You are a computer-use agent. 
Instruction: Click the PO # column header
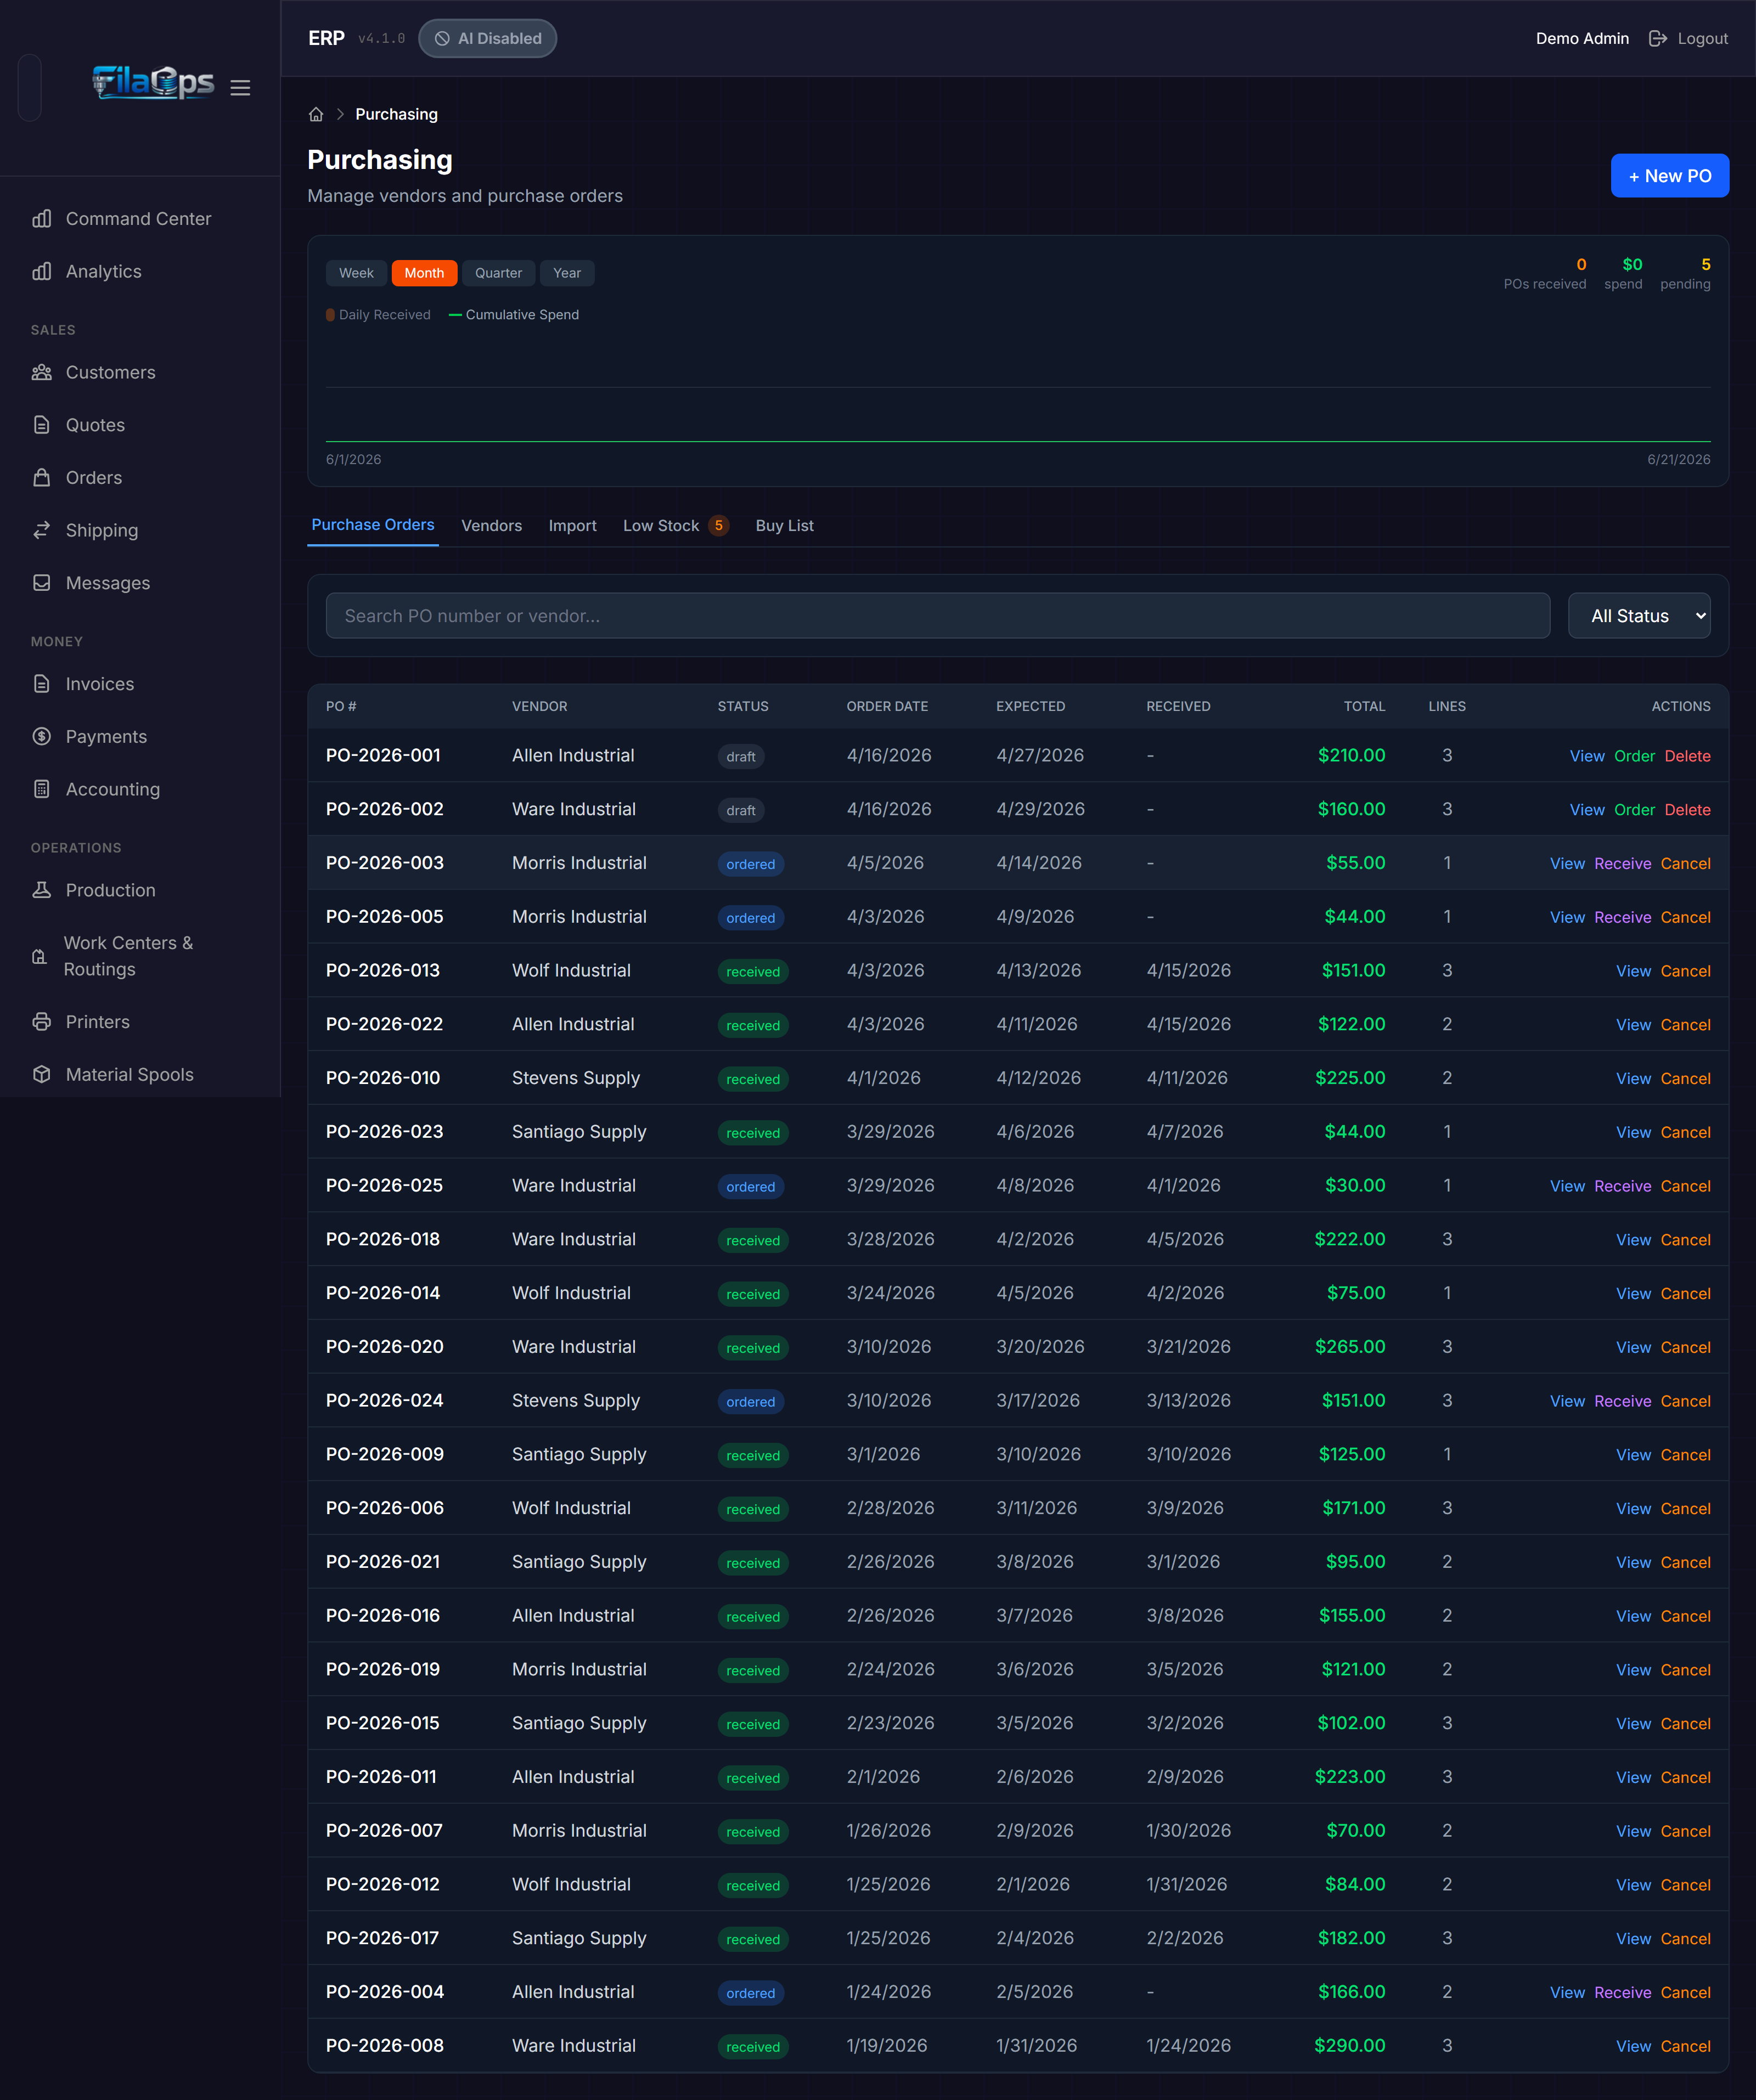(341, 706)
